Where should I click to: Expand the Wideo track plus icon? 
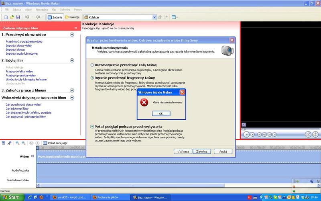pyautogui.click(x=32, y=156)
